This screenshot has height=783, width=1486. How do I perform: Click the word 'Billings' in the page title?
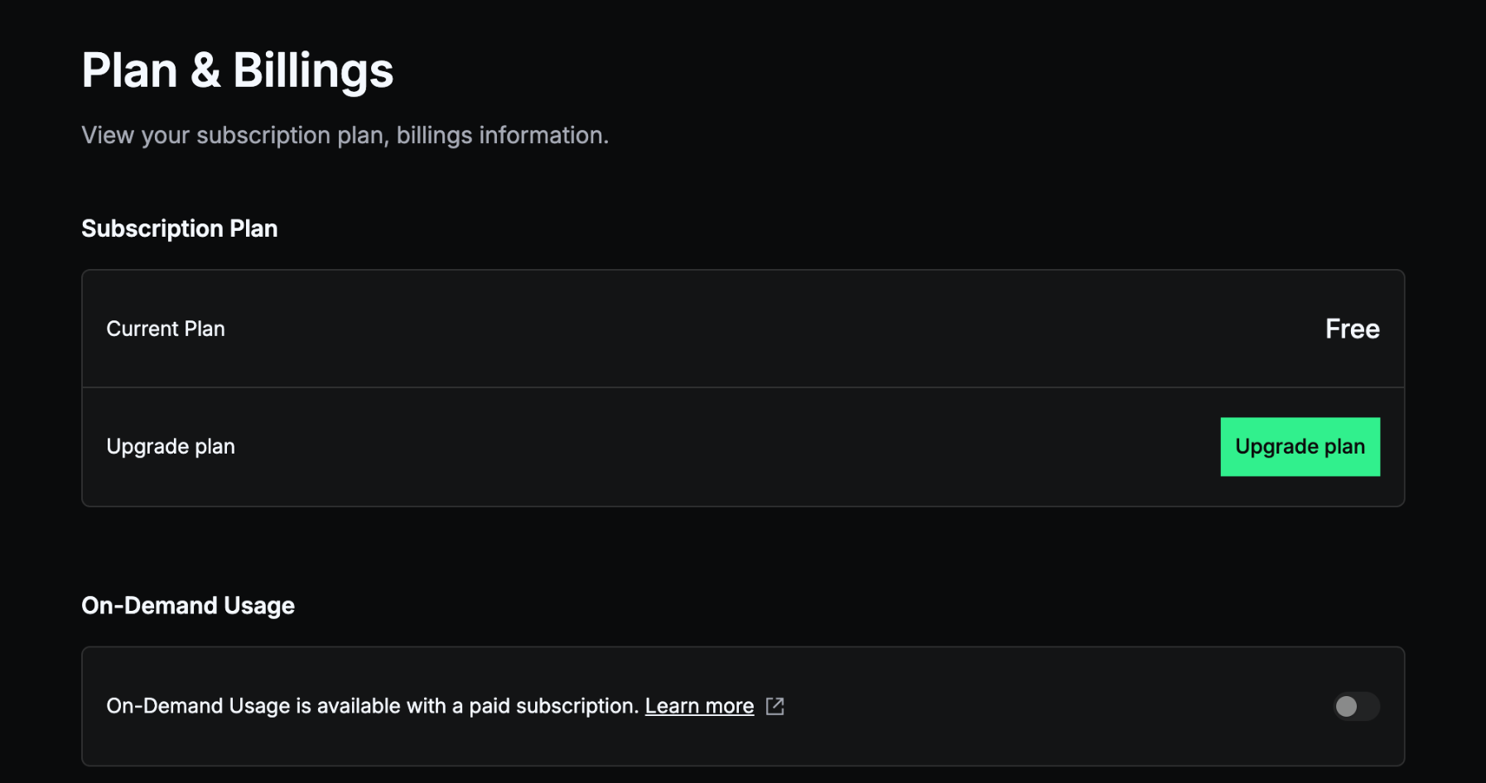[x=313, y=70]
